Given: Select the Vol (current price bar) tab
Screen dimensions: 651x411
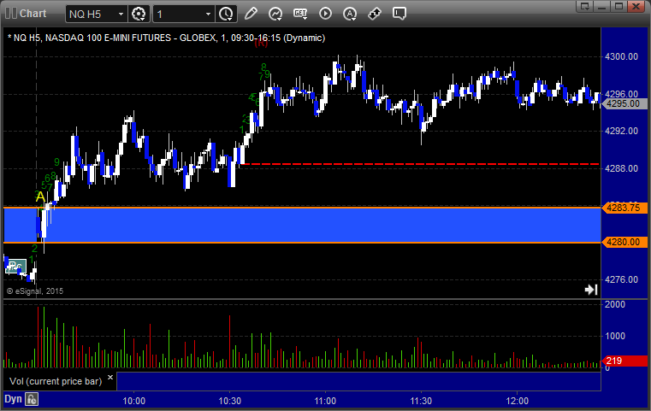Looking at the screenshot, I should (56, 381).
